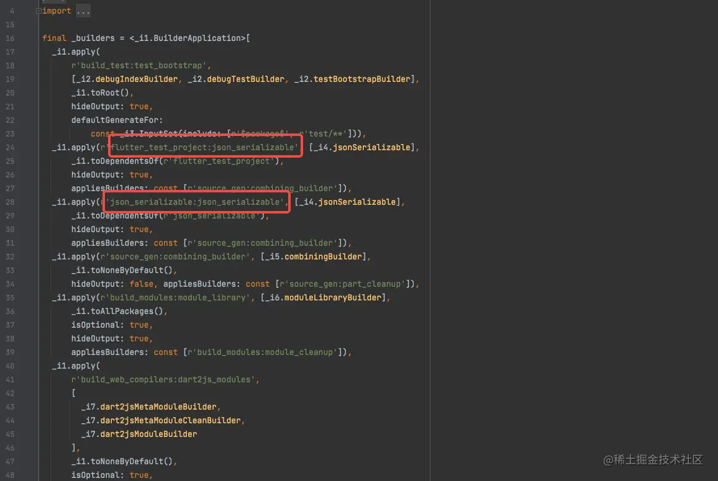
Task: Click dart2jsMetaModuleCleanBuilder identifier
Action: coord(170,421)
